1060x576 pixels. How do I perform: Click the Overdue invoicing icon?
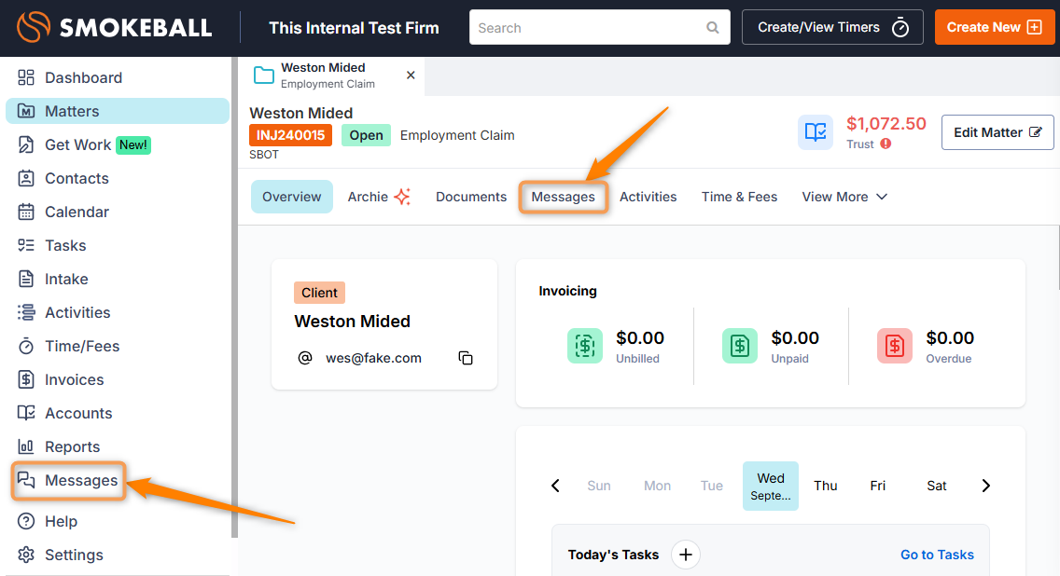click(894, 346)
